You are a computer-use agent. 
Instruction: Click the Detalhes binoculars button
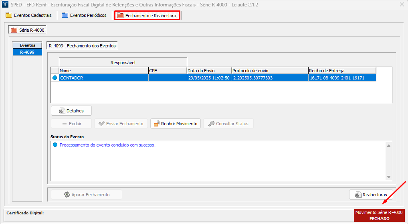coord(71,110)
